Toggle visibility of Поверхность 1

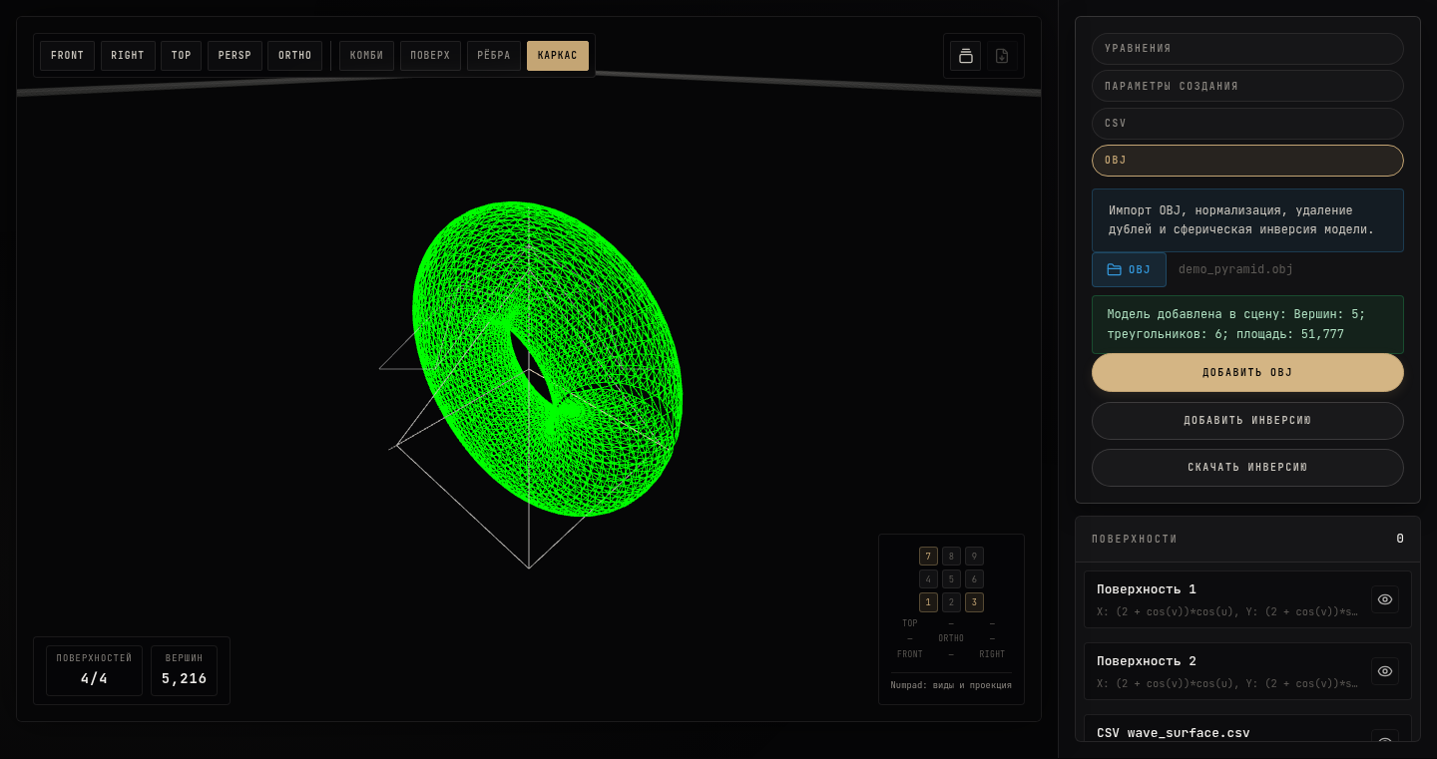point(1385,599)
